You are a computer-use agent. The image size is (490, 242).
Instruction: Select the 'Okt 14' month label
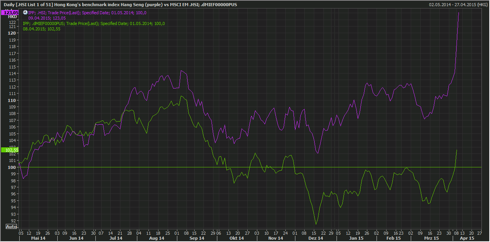pyautogui.click(x=237, y=238)
